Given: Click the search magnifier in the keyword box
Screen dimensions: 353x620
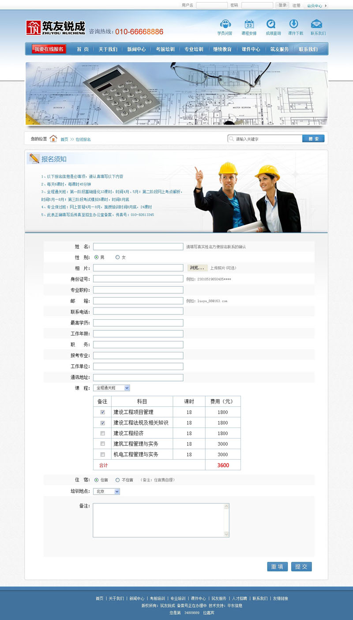Looking at the screenshot, I should (x=231, y=138).
